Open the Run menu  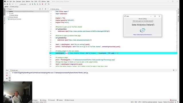point(32,1)
